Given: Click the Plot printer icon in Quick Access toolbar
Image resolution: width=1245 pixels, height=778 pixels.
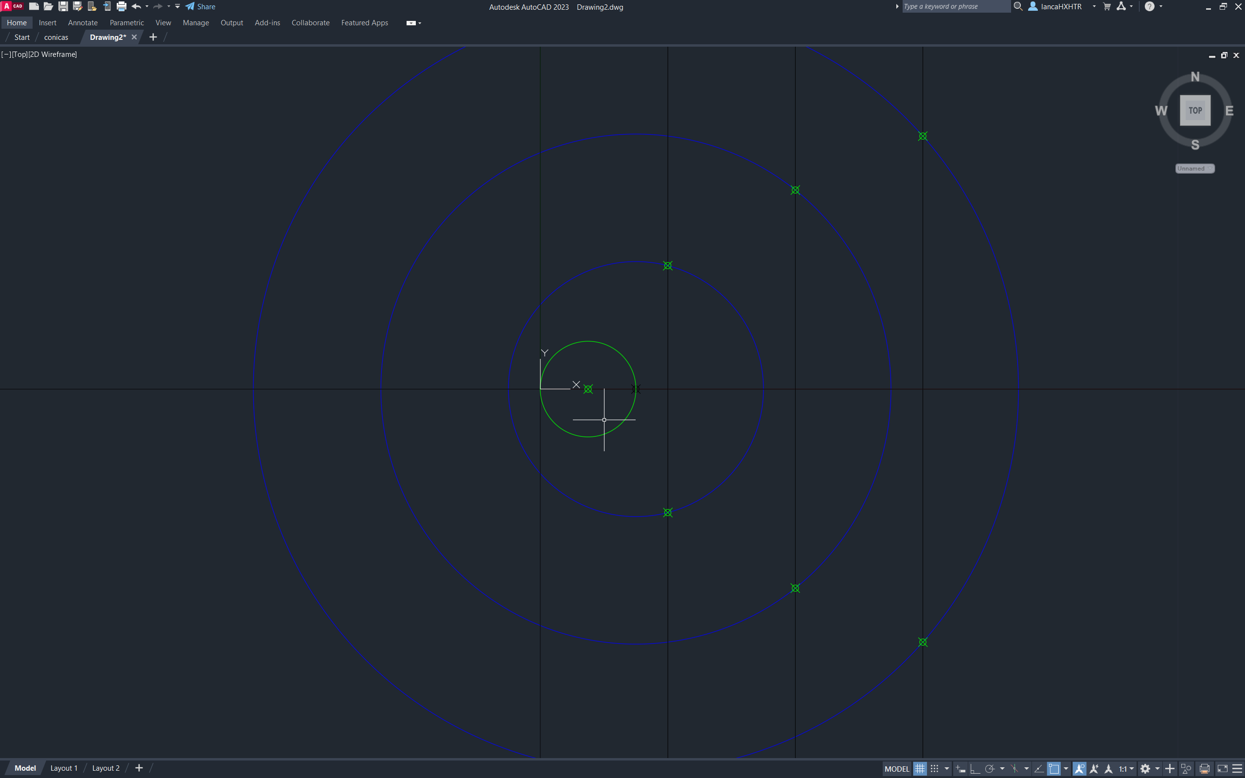Looking at the screenshot, I should click(x=122, y=6).
